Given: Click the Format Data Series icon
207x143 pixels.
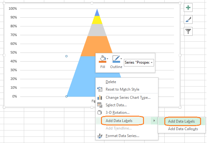Looking at the screenshot, I should tap(100, 136).
